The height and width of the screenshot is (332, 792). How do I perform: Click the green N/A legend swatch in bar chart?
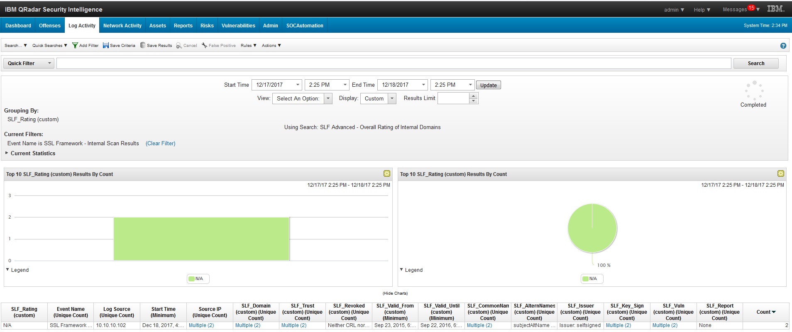click(x=191, y=279)
